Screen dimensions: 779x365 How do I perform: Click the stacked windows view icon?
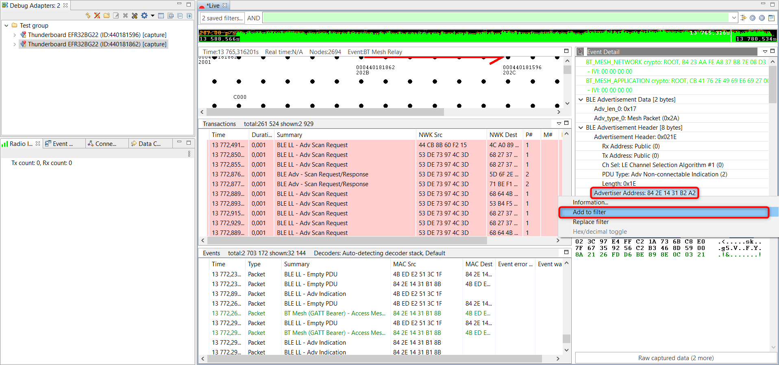click(170, 15)
